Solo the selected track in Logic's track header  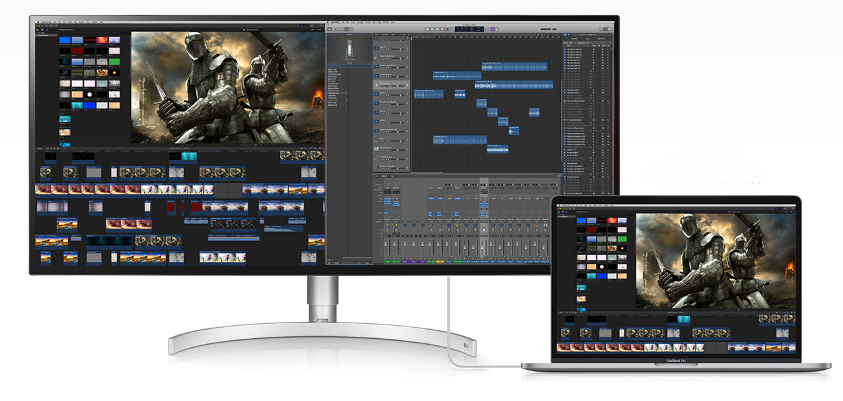pyautogui.click(x=383, y=86)
